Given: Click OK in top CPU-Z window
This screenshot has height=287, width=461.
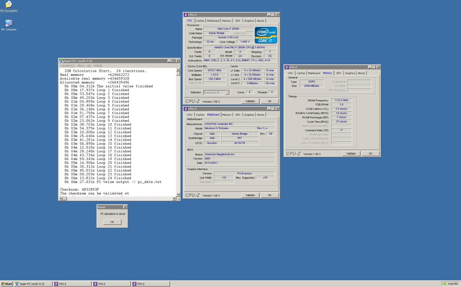Looking at the screenshot, I should (270, 101).
